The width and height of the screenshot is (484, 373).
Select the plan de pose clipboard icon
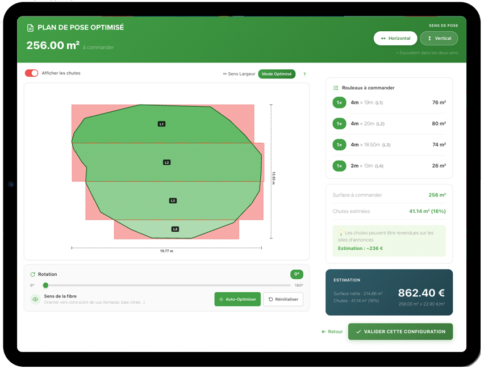click(x=31, y=27)
